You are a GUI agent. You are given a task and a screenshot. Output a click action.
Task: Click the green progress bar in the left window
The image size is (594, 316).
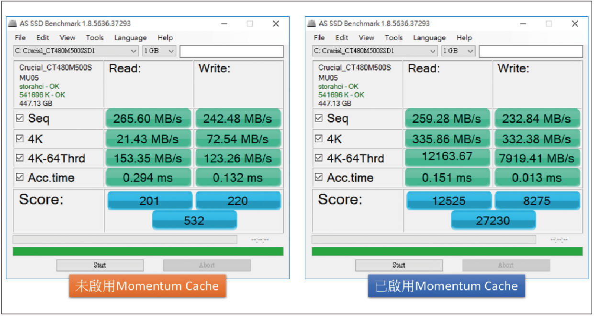coord(148,251)
